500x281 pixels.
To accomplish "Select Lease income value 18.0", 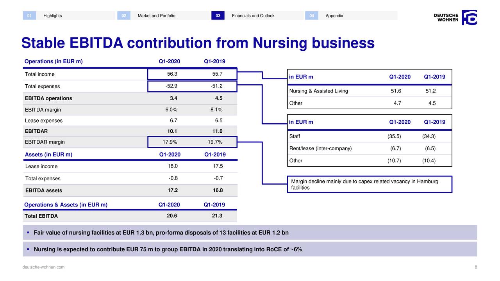I will (173, 166).
